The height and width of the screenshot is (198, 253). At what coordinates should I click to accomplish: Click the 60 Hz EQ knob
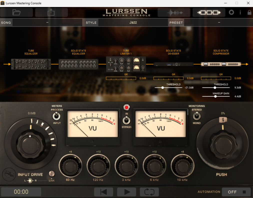pyautogui.click(x=70, y=166)
